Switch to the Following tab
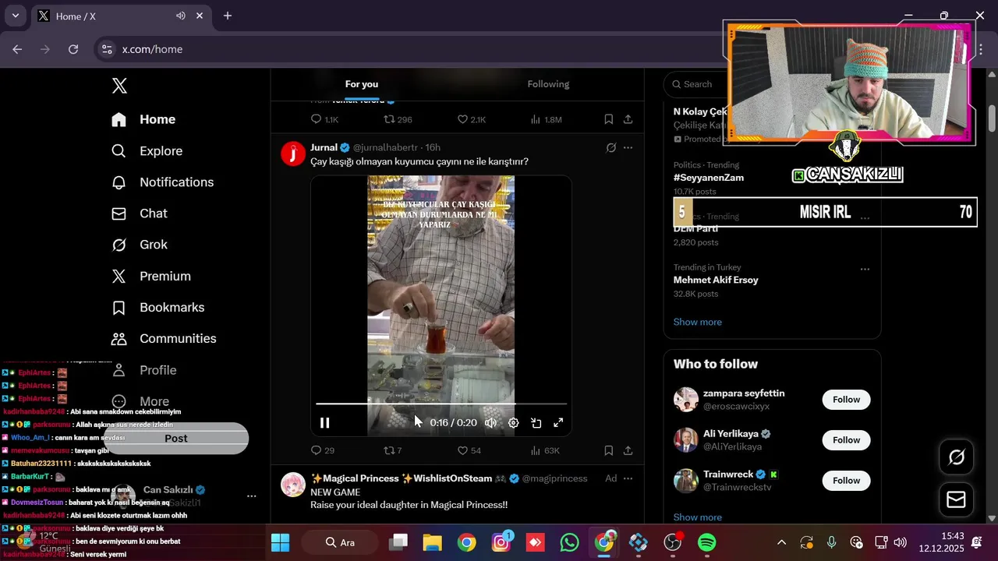The height and width of the screenshot is (561, 998). [548, 84]
